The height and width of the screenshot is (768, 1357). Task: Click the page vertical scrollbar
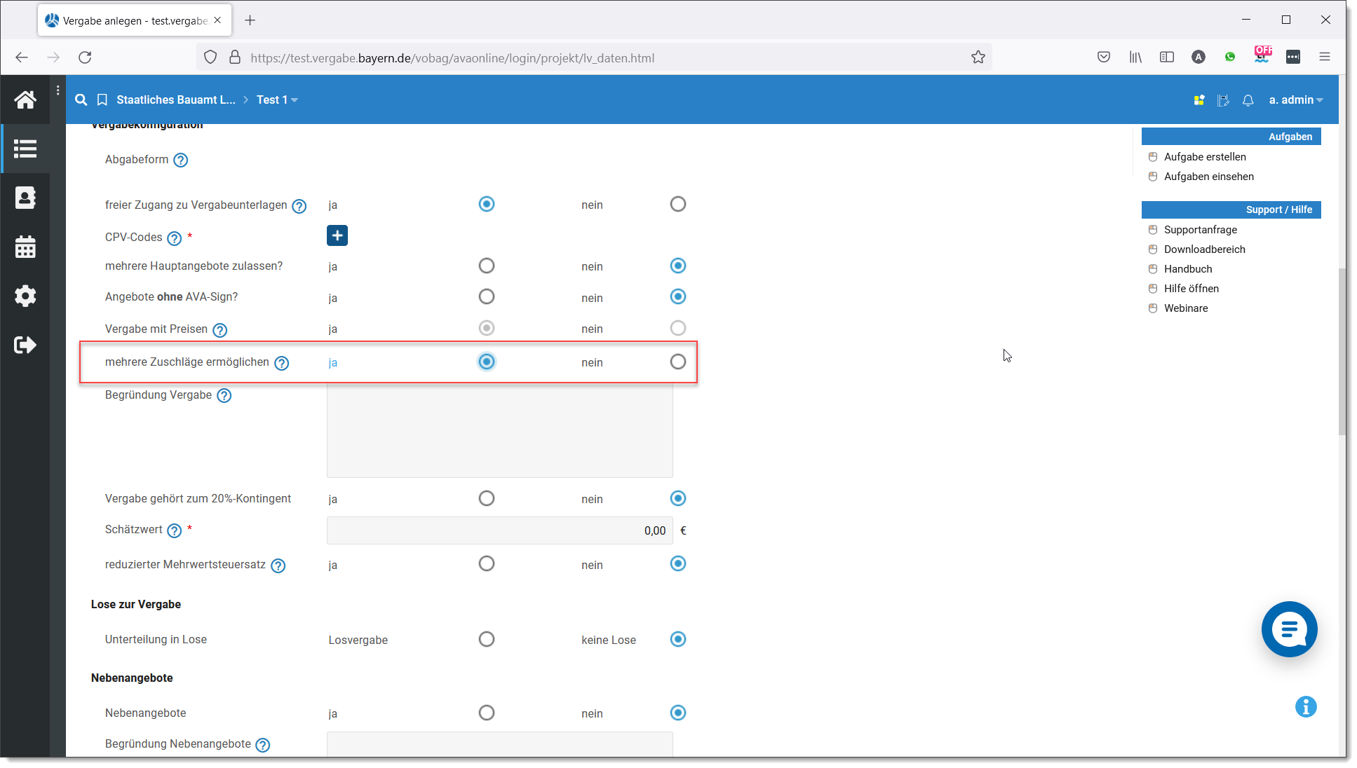1342,350
